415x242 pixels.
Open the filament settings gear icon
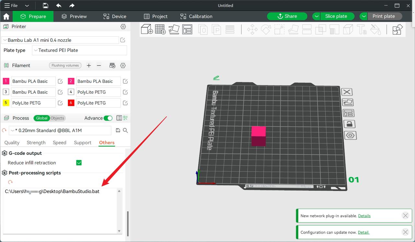click(x=123, y=65)
